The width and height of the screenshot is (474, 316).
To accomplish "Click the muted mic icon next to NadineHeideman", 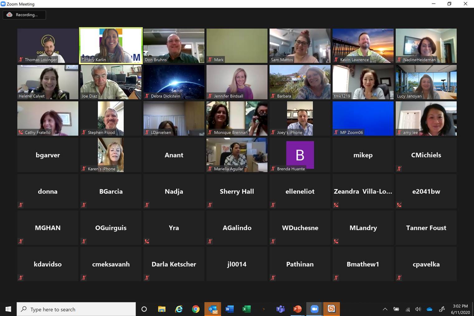I will tap(399, 60).
